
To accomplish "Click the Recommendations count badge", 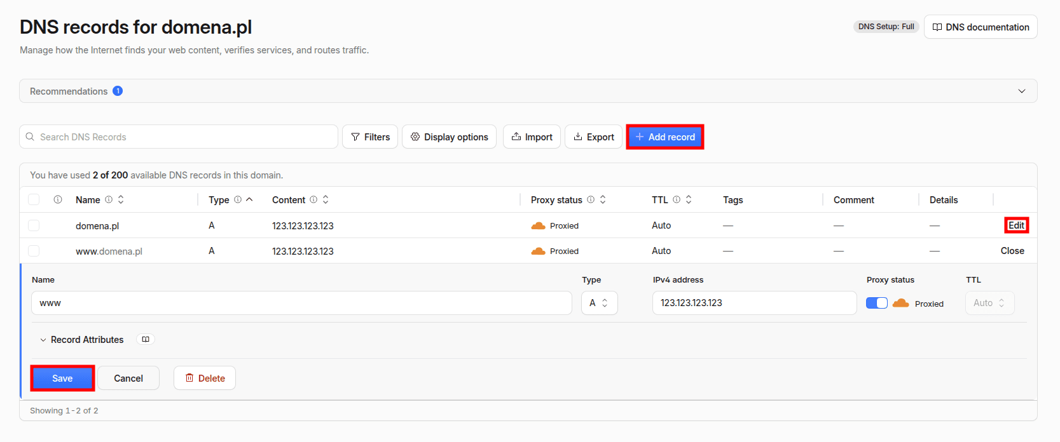I will (118, 91).
